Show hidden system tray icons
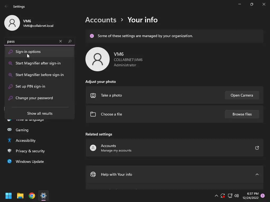The width and height of the screenshot is (270, 202). [216, 196]
